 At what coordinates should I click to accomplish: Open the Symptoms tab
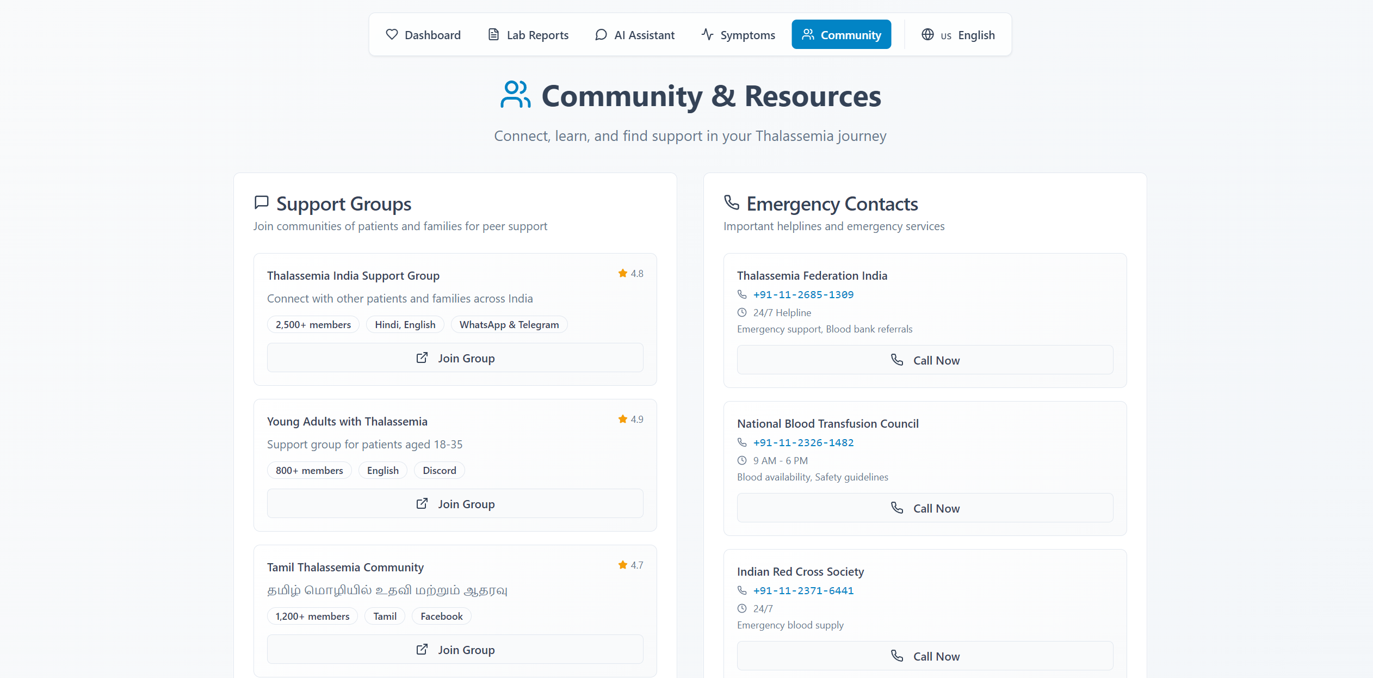click(747, 35)
